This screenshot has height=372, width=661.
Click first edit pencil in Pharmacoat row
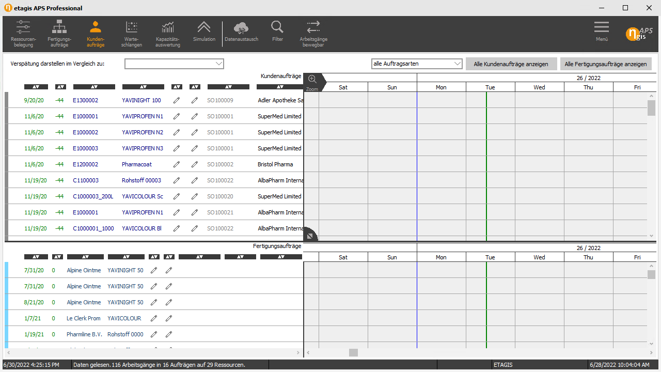pos(177,164)
